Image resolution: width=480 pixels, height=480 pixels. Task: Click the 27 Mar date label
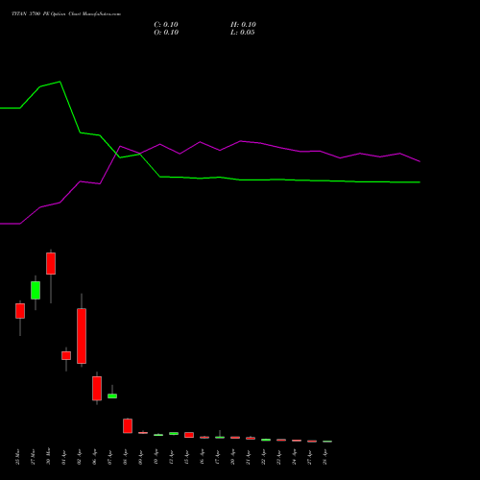click(33, 457)
